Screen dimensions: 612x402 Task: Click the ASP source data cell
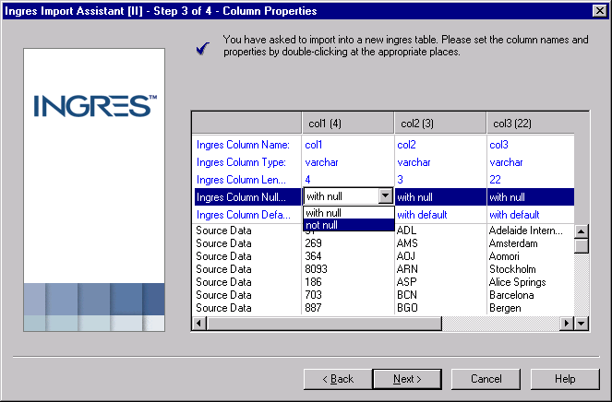(x=407, y=282)
